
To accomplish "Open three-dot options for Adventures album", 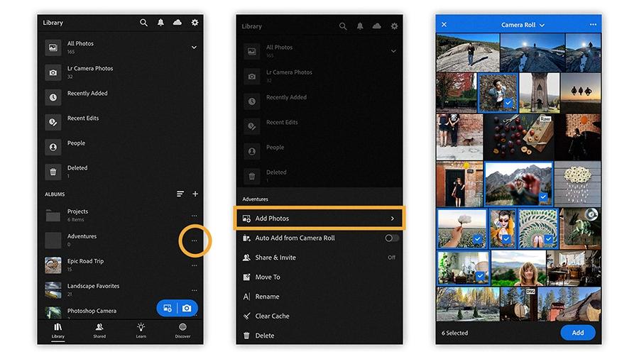I will click(195, 241).
